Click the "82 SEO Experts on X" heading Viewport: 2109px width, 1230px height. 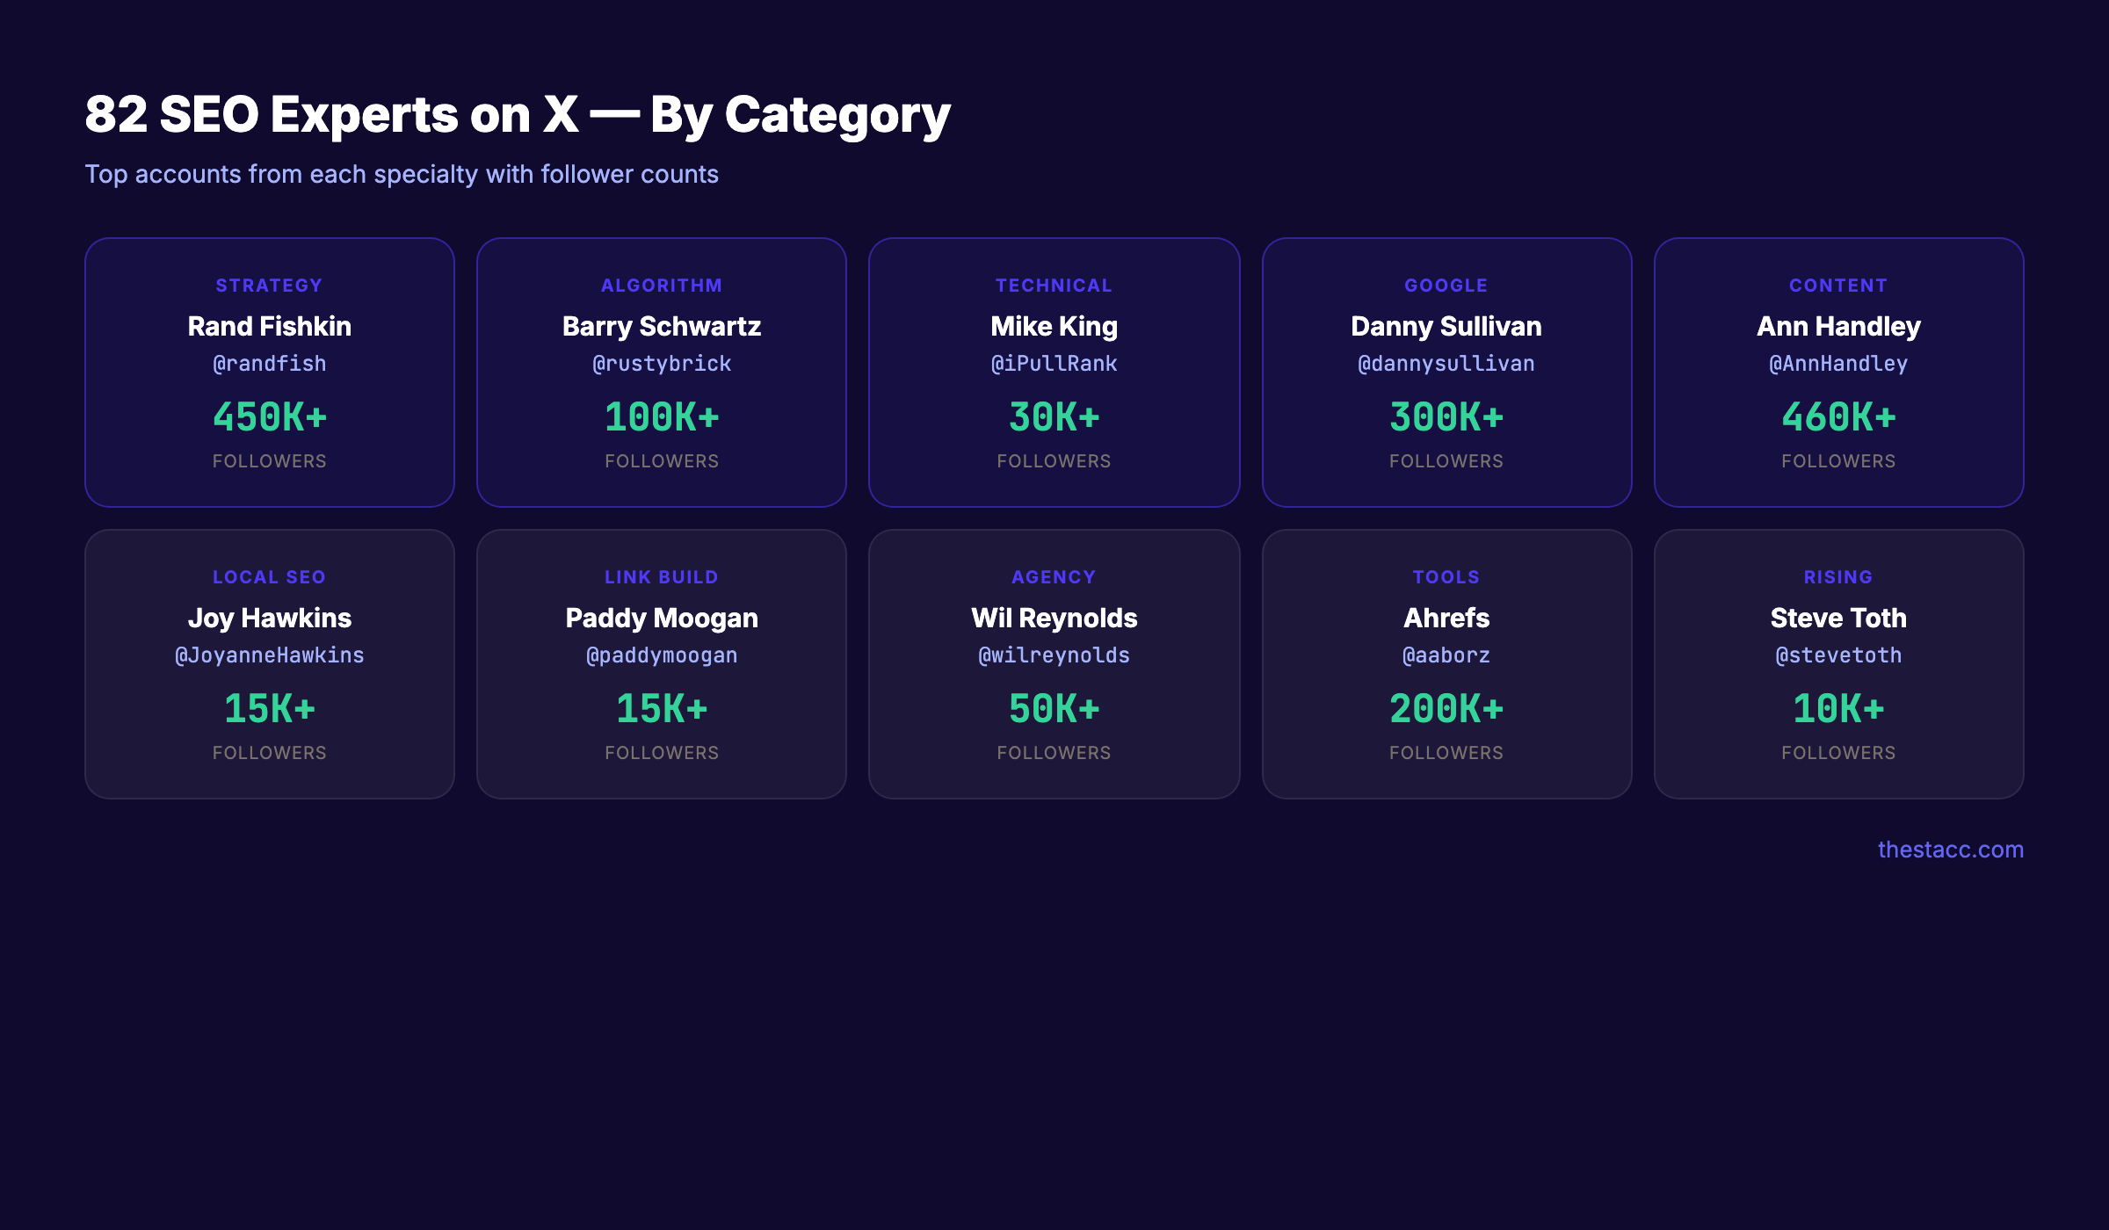coord(518,115)
